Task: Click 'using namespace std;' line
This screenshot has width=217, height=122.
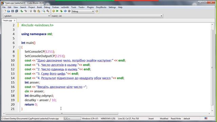Action: click(x=37, y=34)
